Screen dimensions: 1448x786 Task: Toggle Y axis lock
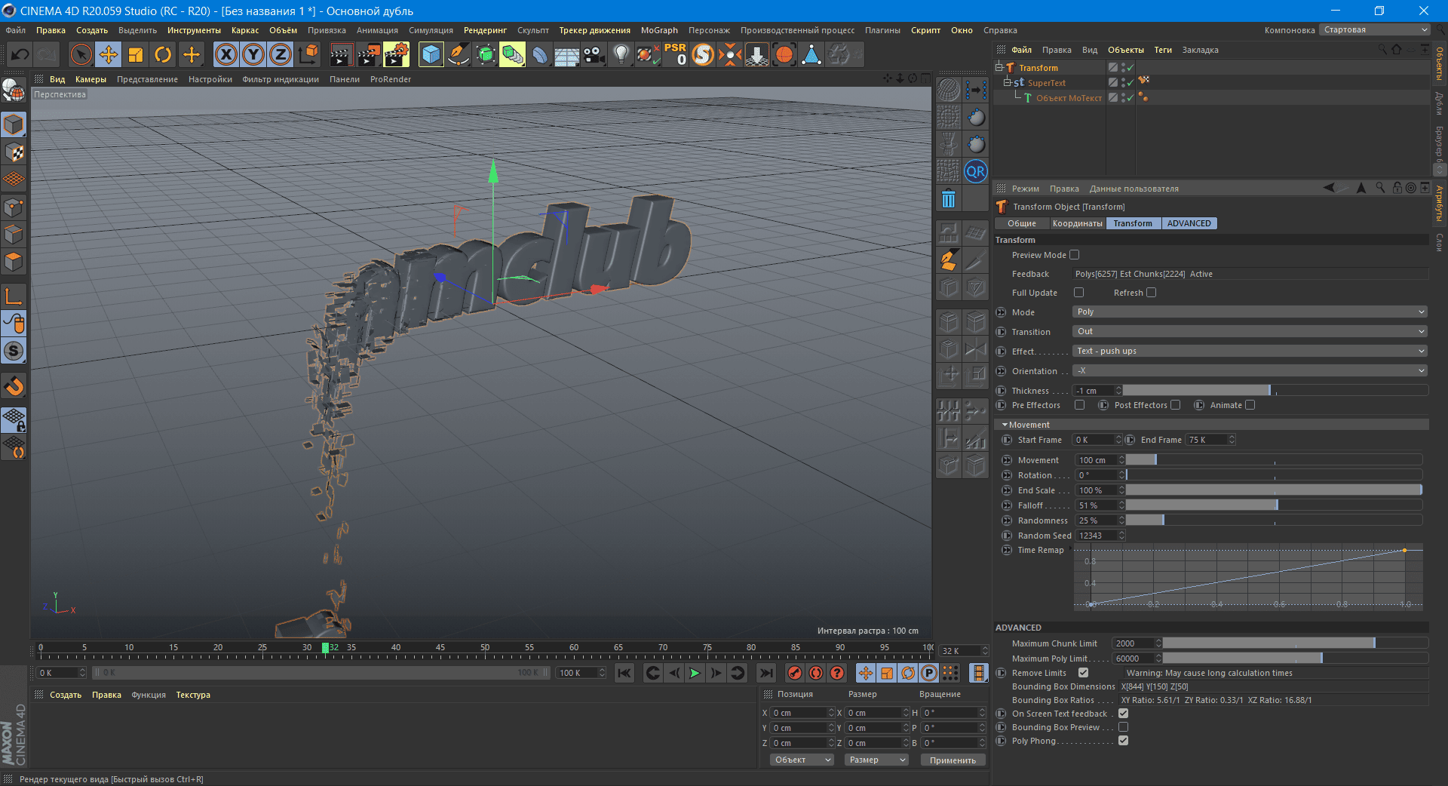pos(253,54)
